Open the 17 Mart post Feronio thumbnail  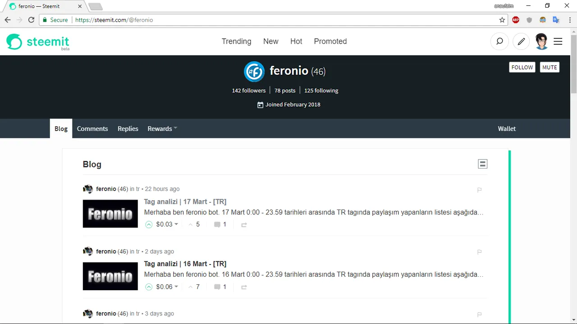110,214
